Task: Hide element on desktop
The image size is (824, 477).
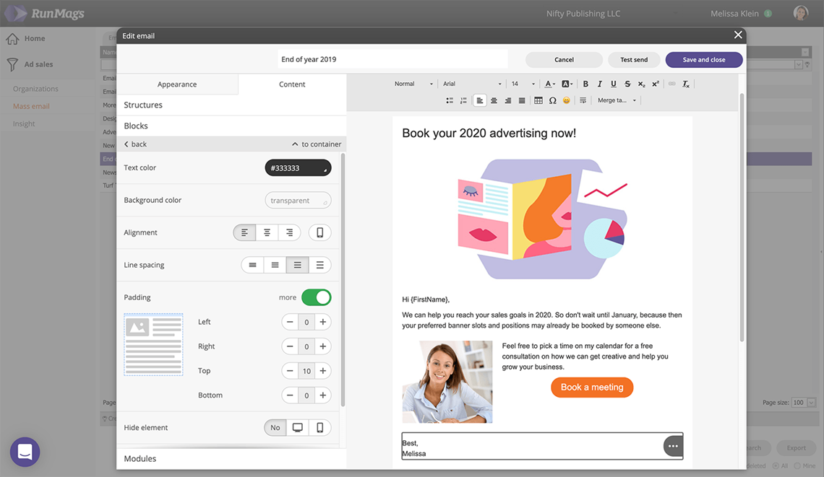Action: click(298, 428)
